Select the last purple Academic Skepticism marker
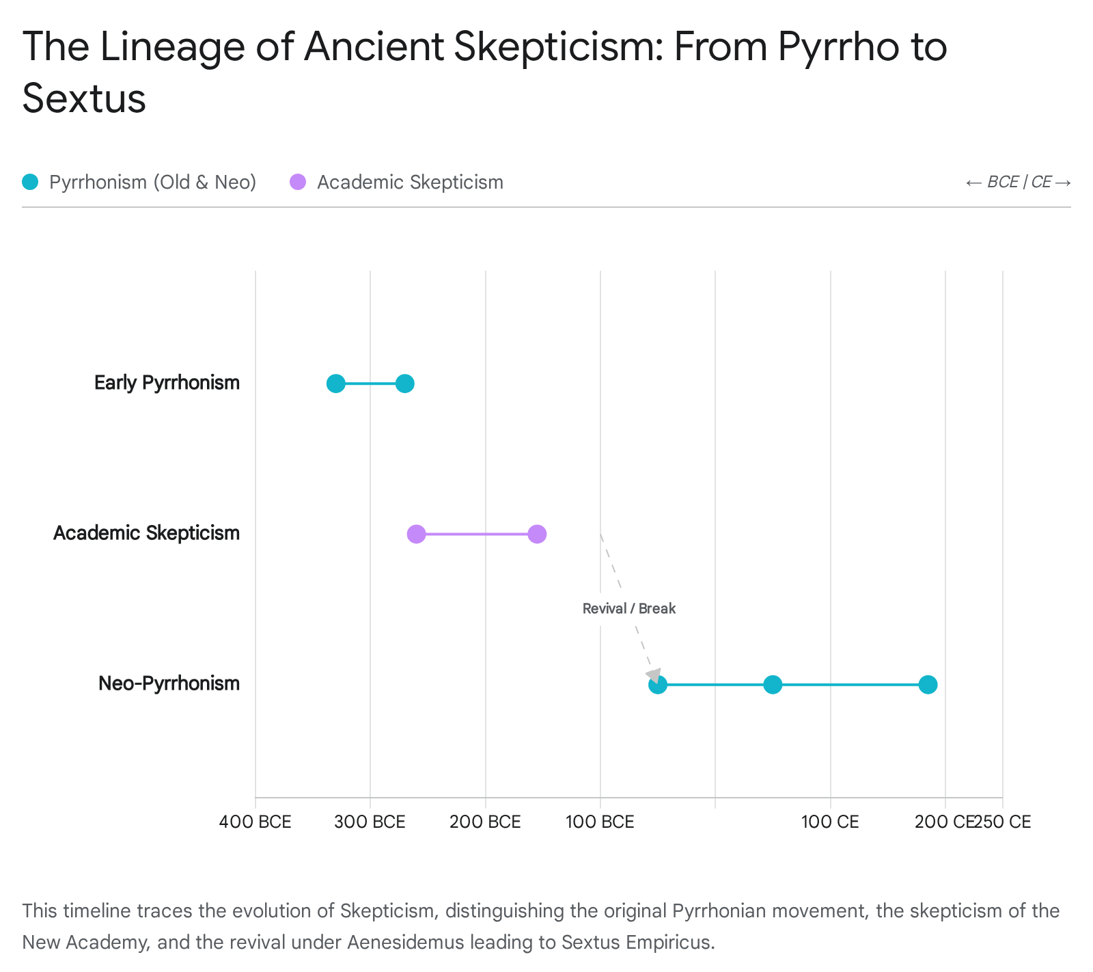 point(537,534)
